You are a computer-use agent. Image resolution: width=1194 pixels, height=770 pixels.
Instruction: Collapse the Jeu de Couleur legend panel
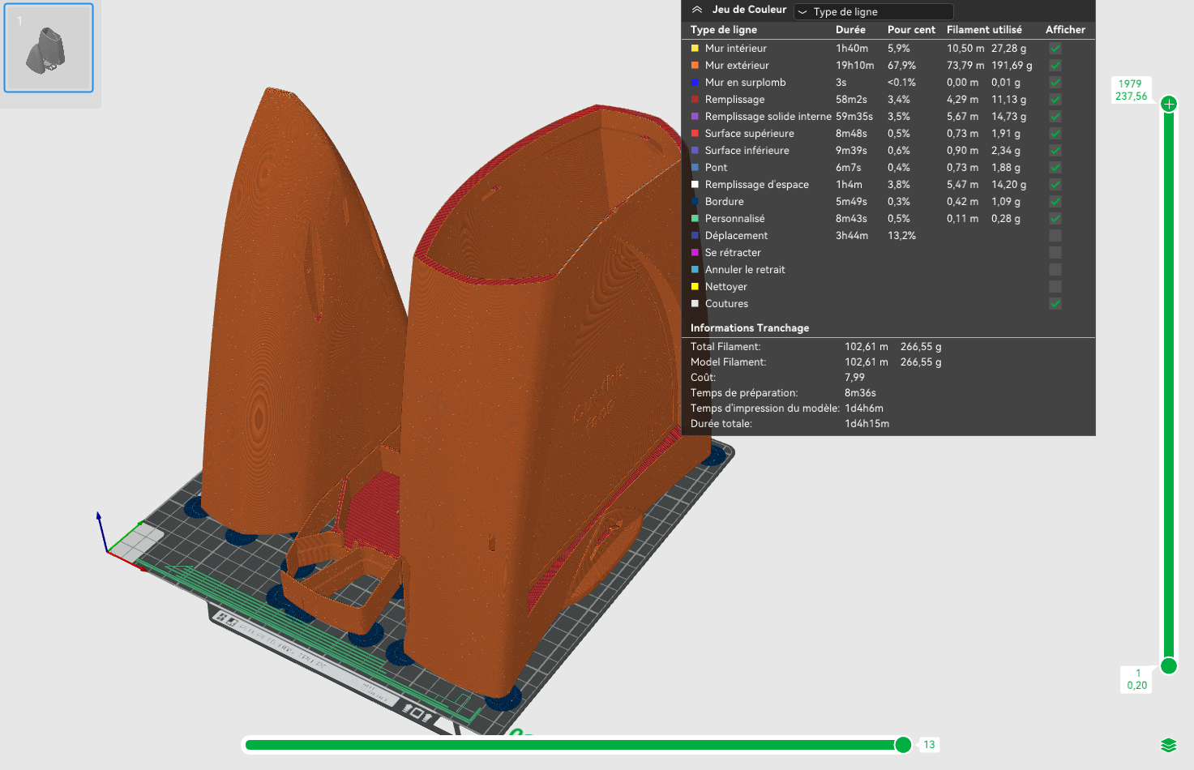(697, 10)
